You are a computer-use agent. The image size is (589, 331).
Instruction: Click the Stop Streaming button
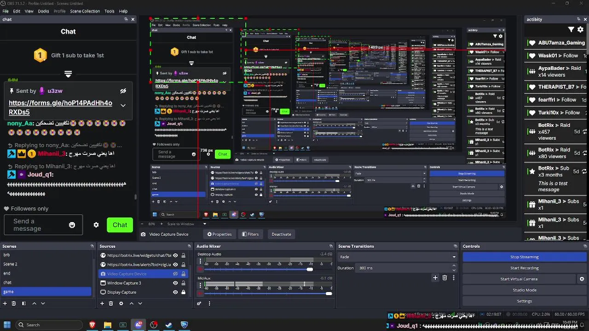pyautogui.click(x=524, y=257)
